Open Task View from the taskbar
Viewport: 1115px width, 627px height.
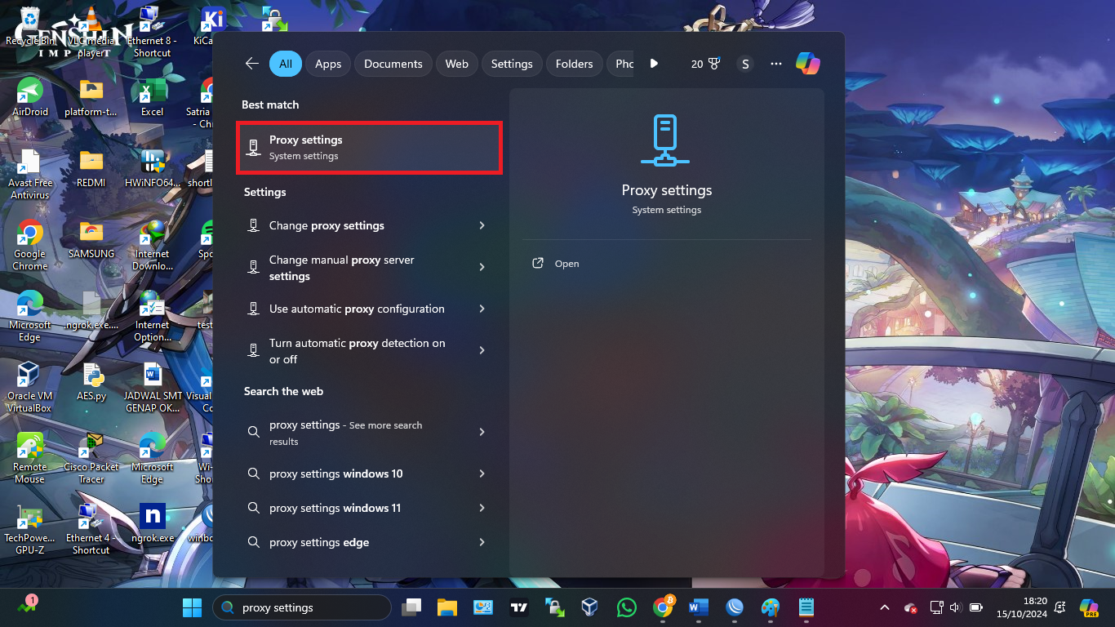pos(412,607)
